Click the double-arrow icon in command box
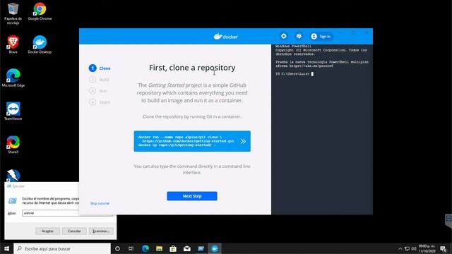Screen dimensions: 452x254 pos(243,141)
